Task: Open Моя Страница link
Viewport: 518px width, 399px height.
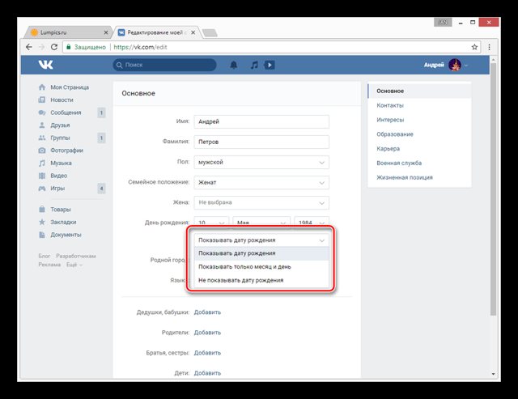Action: pyautogui.click(x=70, y=87)
